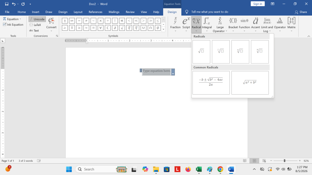Viewport: 312px width, 175px height.
Task: Click the Zoom Out minus button
Action: coord(271,161)
